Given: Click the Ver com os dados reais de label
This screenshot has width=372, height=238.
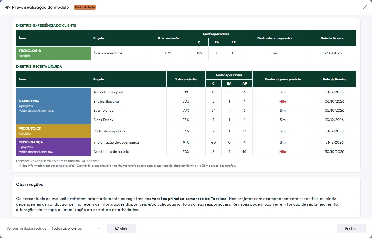Looking at the screenshot, I should point(26,228).
